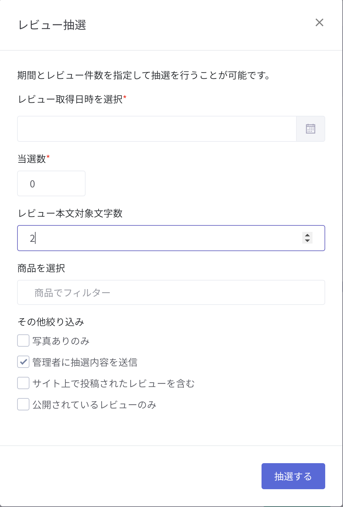Click the 写真ありのみ label text
The height and width of the screenshot is (507, 343).
pyautogui.click(x=61, y=341)
